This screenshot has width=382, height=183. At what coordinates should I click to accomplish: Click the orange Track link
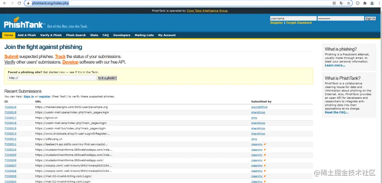point(60,57)
